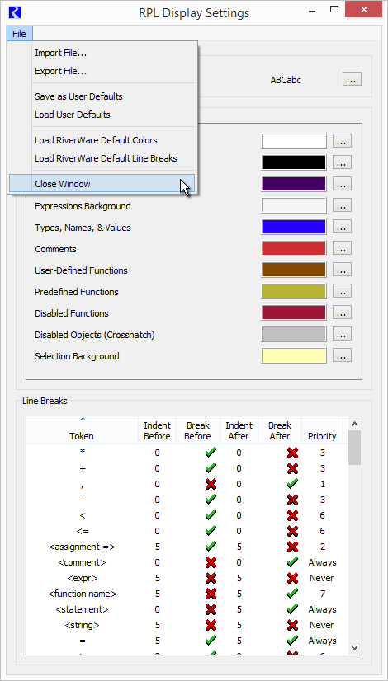
Task: Open Comments color picker ellipsis button
Action: 342,248
